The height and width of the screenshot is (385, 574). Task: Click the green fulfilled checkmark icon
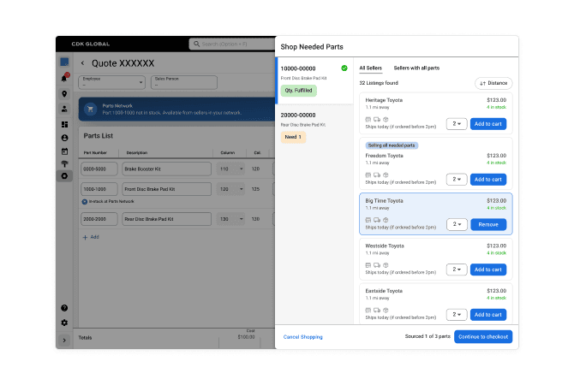[344, 68]
